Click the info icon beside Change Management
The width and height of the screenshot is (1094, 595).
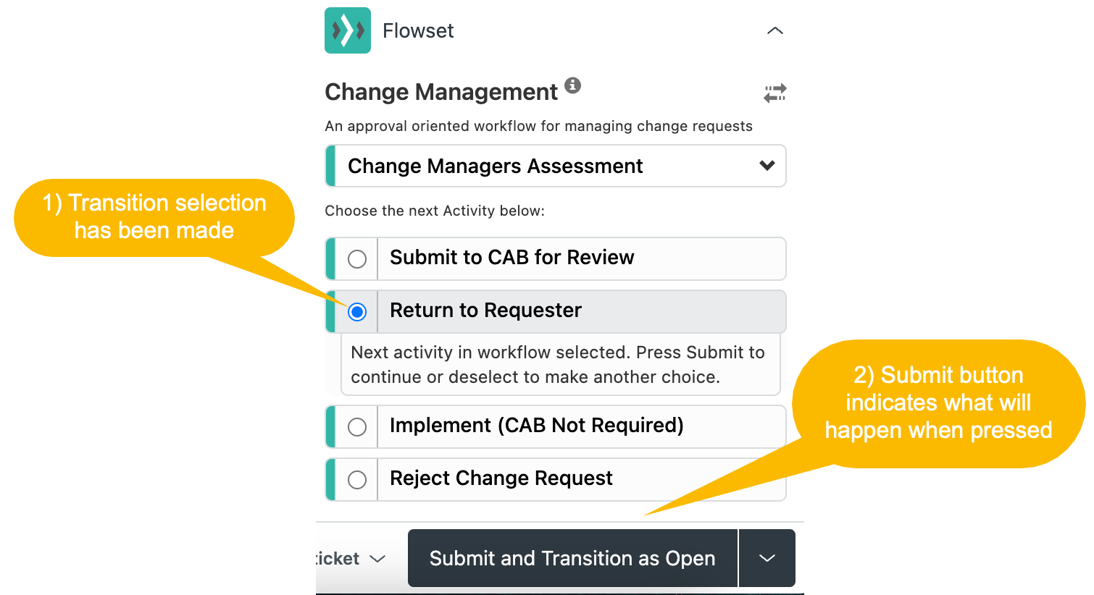point(573,85)
